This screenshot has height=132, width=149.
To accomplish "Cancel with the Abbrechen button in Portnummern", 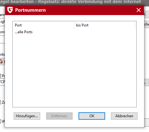I will tap(124, 116).
